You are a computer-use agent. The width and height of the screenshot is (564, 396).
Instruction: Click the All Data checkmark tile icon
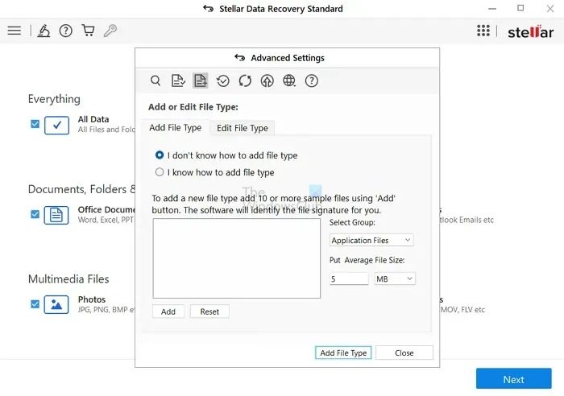[57, 125]
